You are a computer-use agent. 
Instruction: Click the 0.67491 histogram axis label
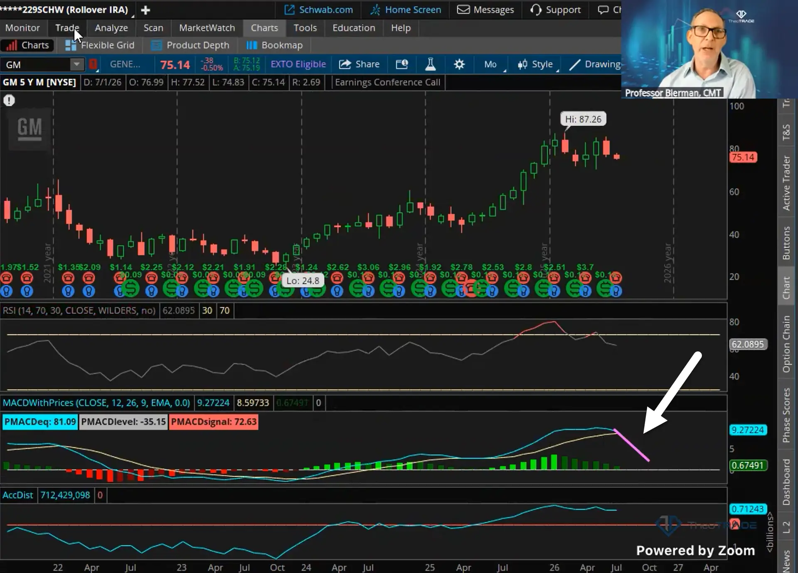[x=748, y=465]
